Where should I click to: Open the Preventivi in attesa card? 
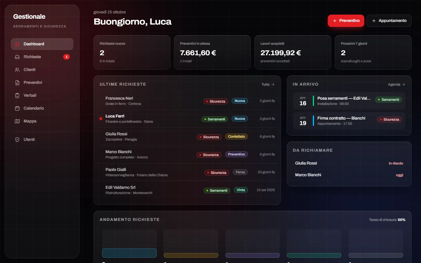(212, 52)
